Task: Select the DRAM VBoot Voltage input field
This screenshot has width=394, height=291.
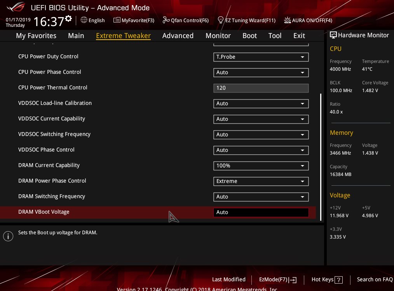Action: (261, 213)
